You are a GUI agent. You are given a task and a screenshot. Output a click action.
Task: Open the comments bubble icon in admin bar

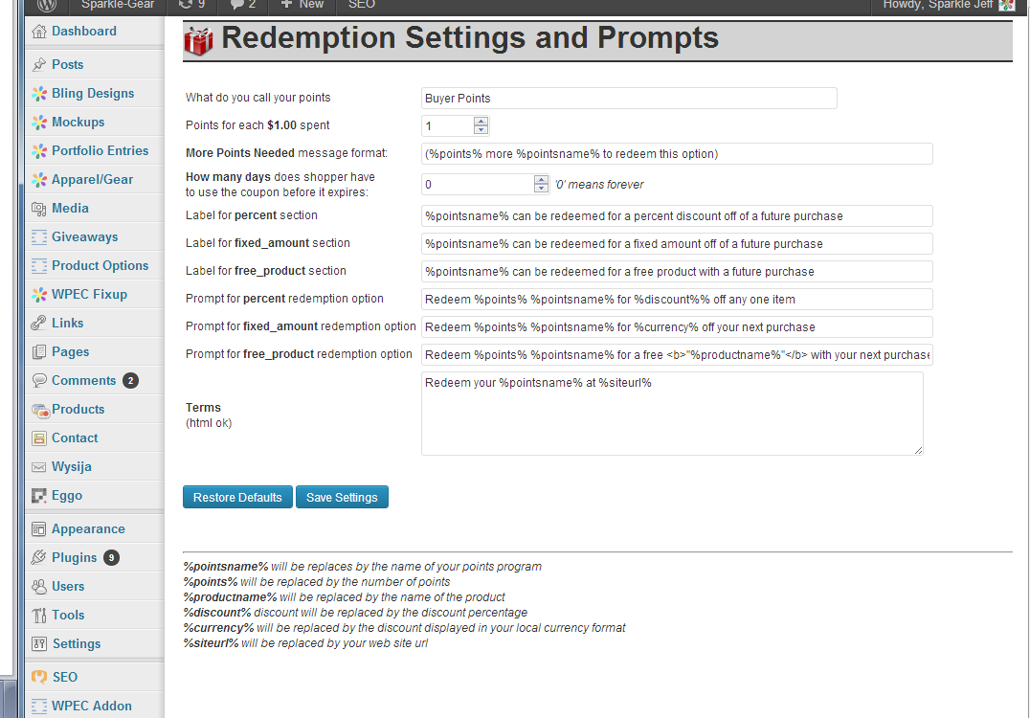236,5
